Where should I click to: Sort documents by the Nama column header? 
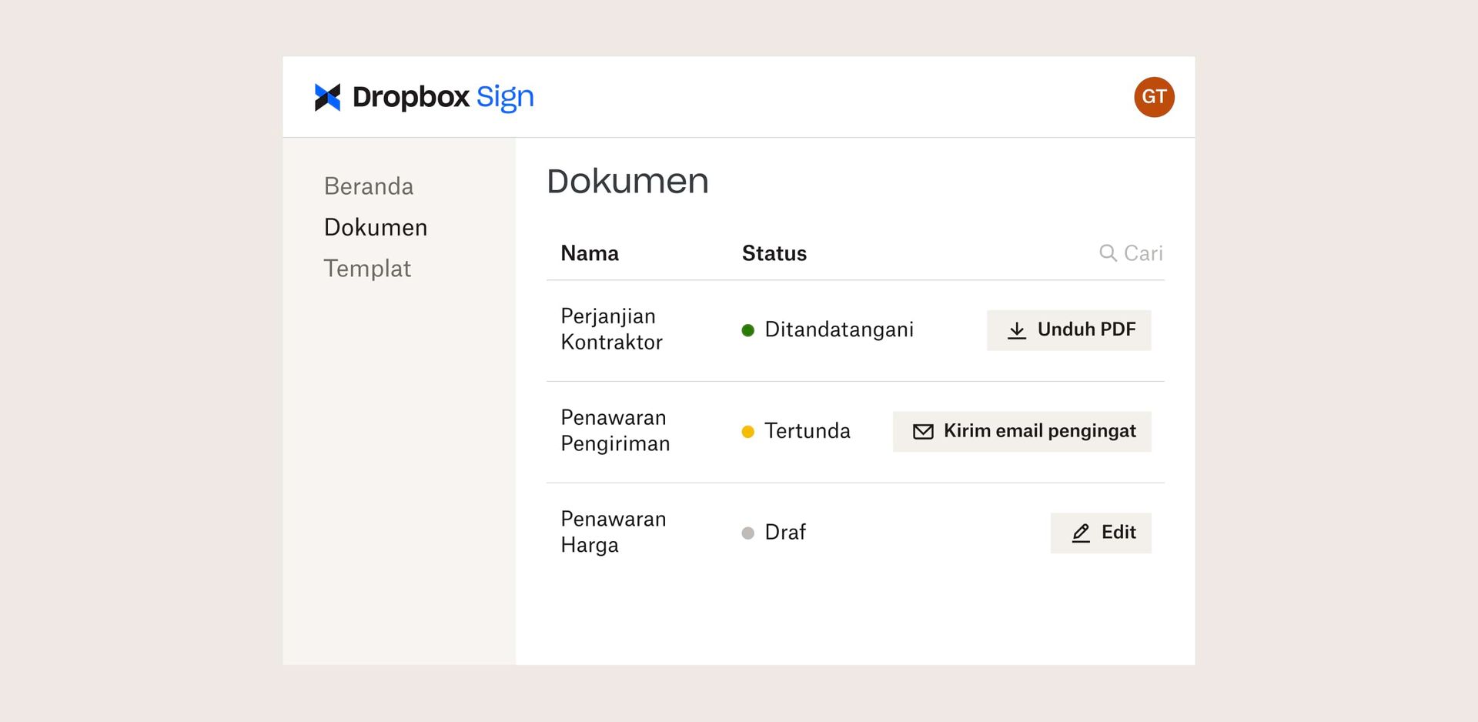pyautogui.click(x=590, y=252)
